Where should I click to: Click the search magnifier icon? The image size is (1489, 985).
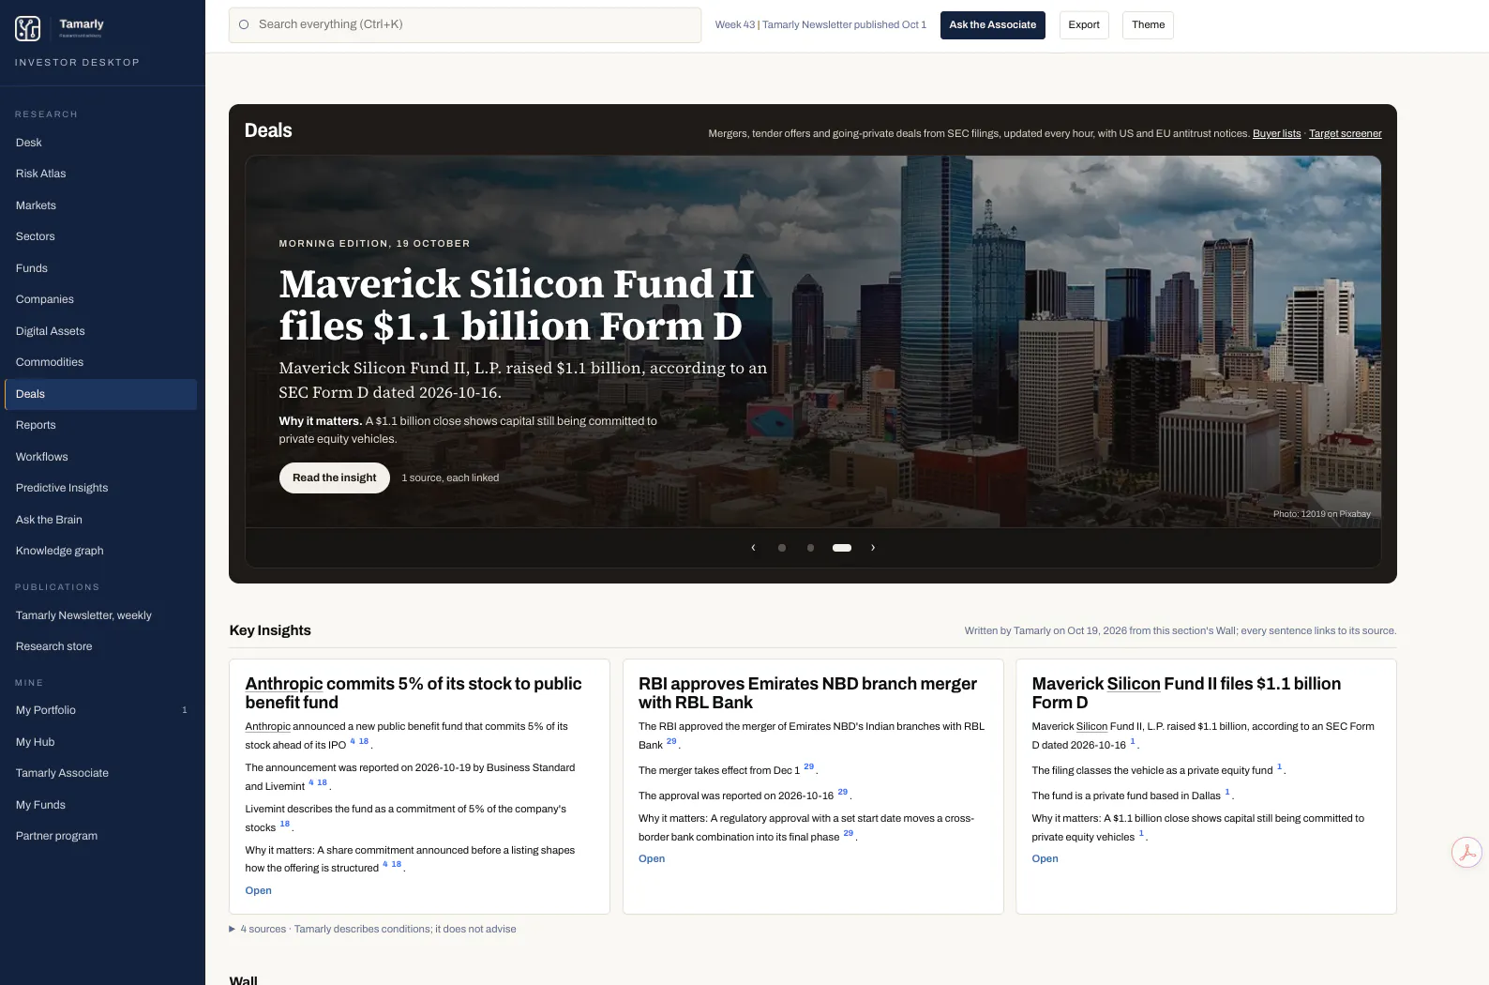tap(244, 24)
